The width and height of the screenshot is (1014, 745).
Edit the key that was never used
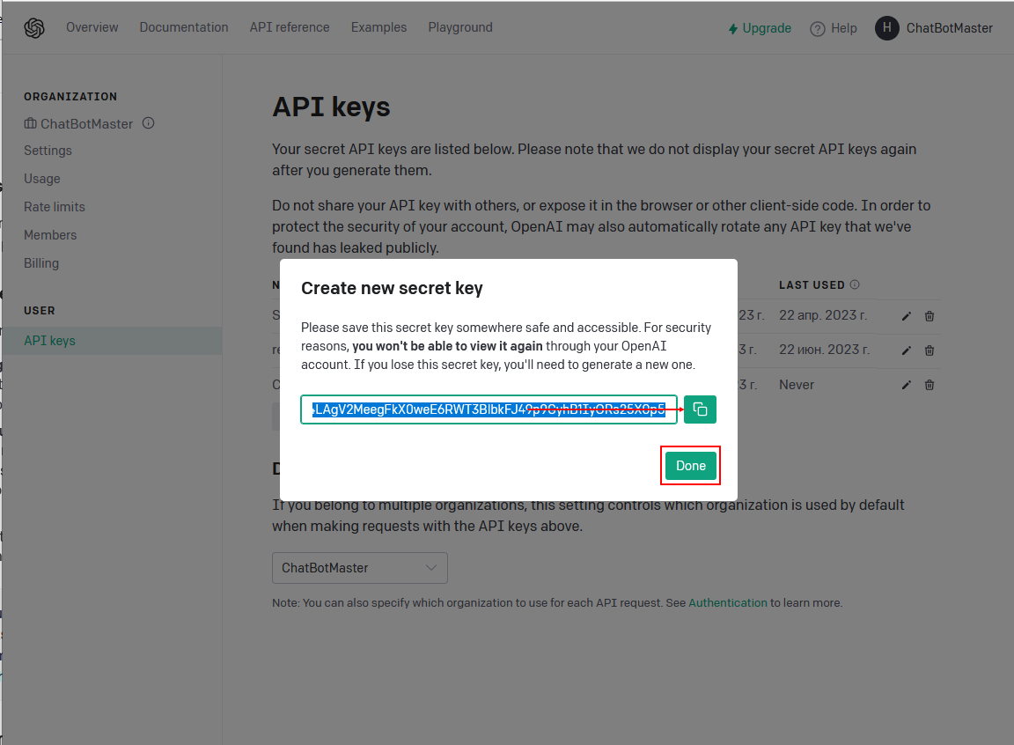pyautogui.click(x=907, y=385)
